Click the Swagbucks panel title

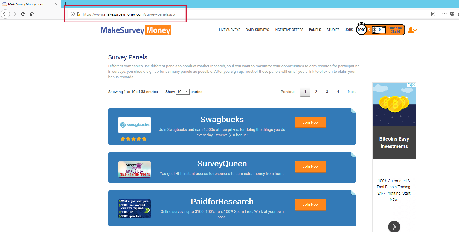[222, 120]
